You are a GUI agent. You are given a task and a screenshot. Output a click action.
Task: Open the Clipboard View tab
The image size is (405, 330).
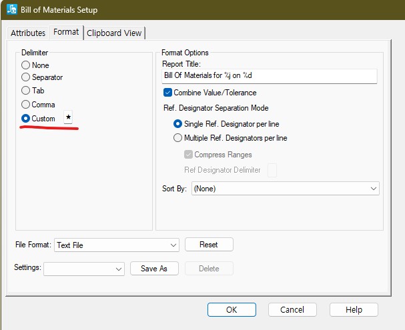114,33
